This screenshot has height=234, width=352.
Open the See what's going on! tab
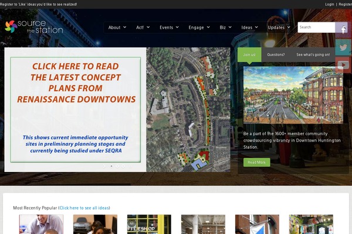[x=313, y=54]
